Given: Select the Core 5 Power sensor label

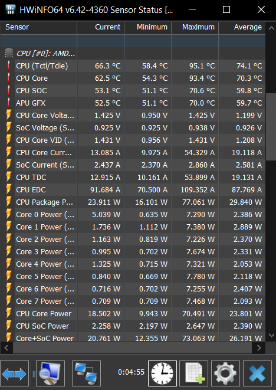Looking at the screenshot, I should (45, 276).
